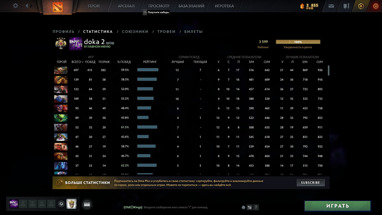Switch to the ПРОФИЛЬ tab
Image resolution: width=382 pixels, height=215 pixels.
(64, 31)
